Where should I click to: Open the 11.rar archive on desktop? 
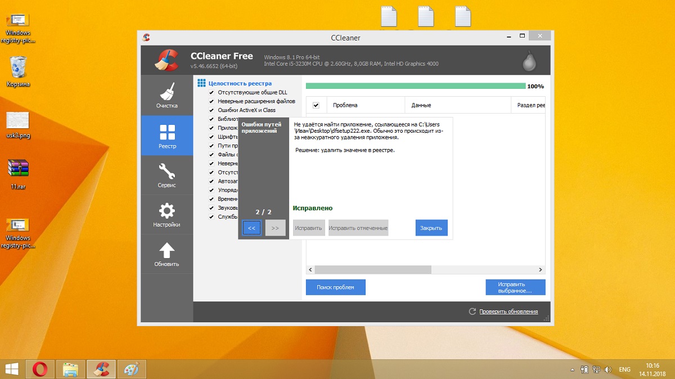point(18,174)
